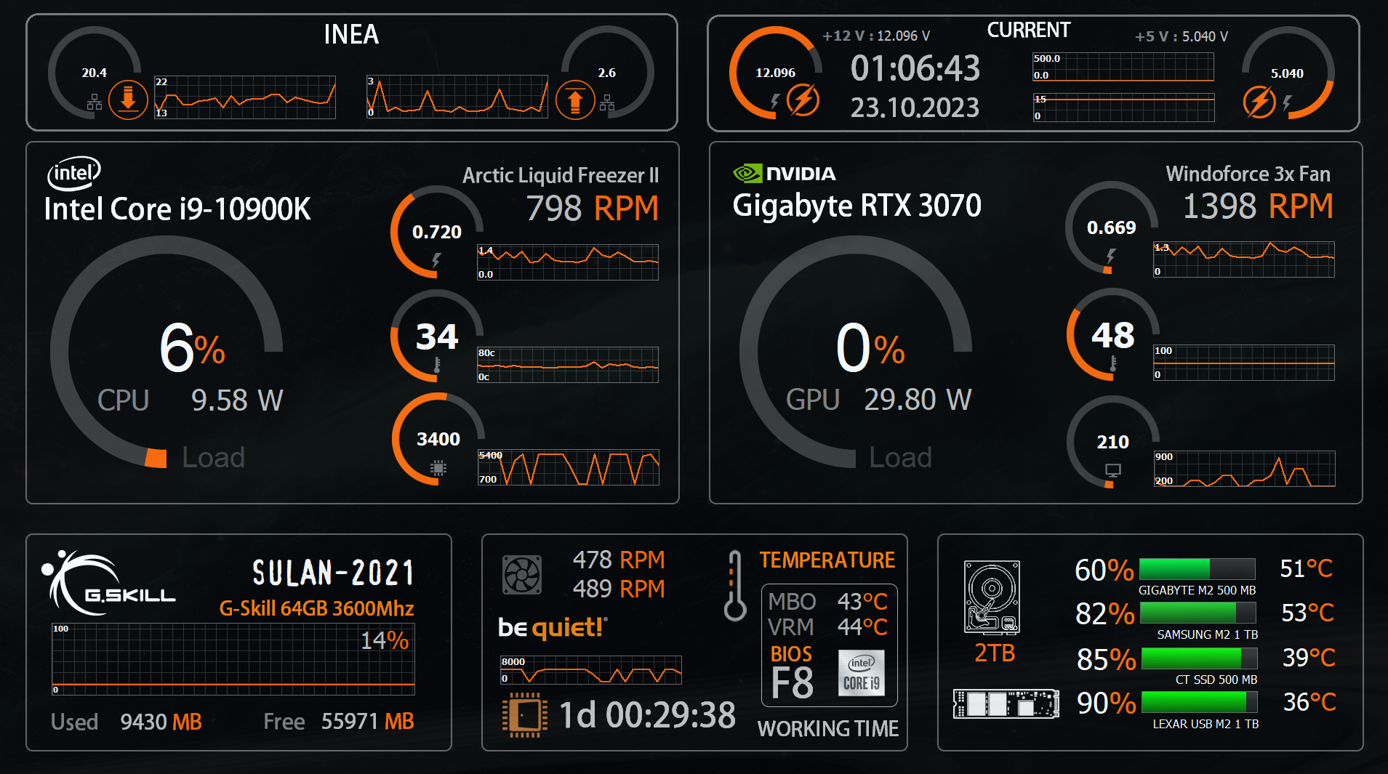1388x774 pixels.
Task: Click the bolt icon under 0.669
Action: [1111, 256]
